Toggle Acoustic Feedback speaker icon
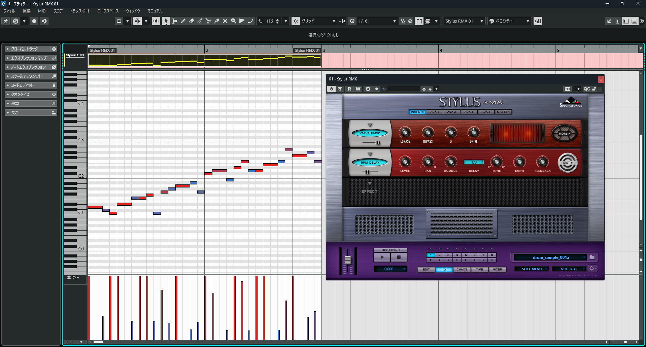 click(156, 21)
